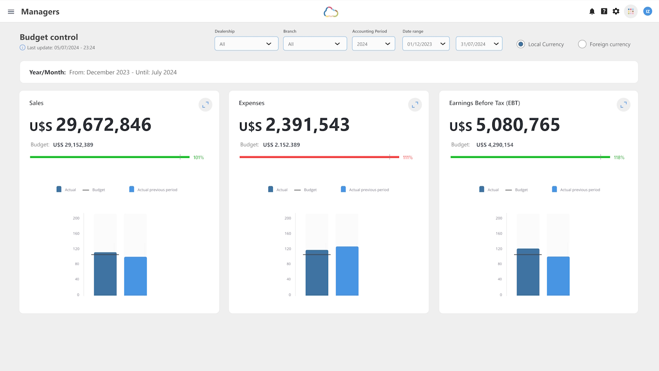Click the Budget control page title
The height and width of the screenshot is (371, 659).
[x=49, y=37]
